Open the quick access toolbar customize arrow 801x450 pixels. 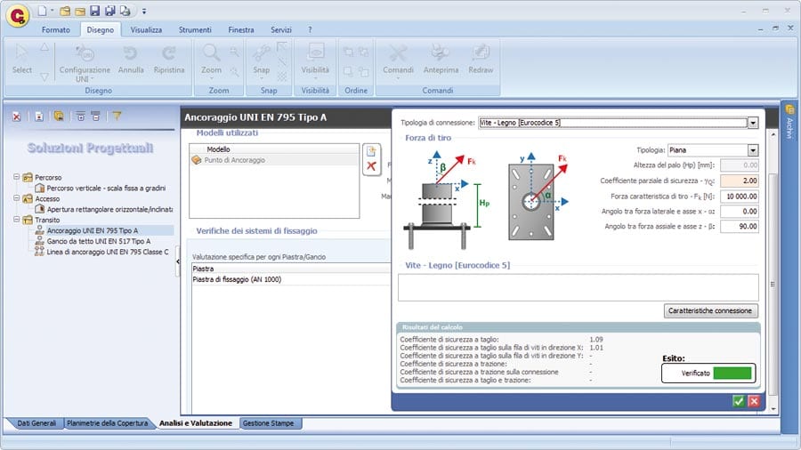pyautogui.click(x=144, y=11)
